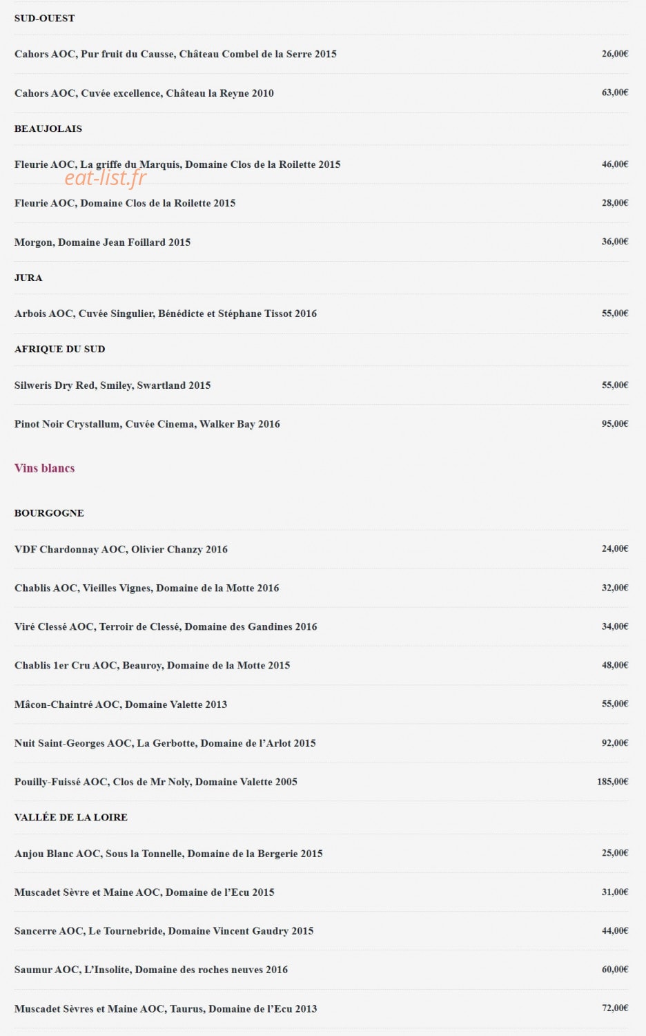This screenshot has height=1036, width=646.
Task: Select the VALLÉE DE LA LOIRE heading
Action: point(71,817)
